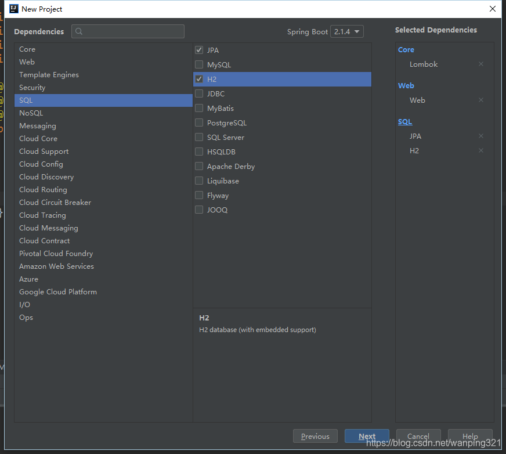
Task: Open the Ops category
Action: 103,318
